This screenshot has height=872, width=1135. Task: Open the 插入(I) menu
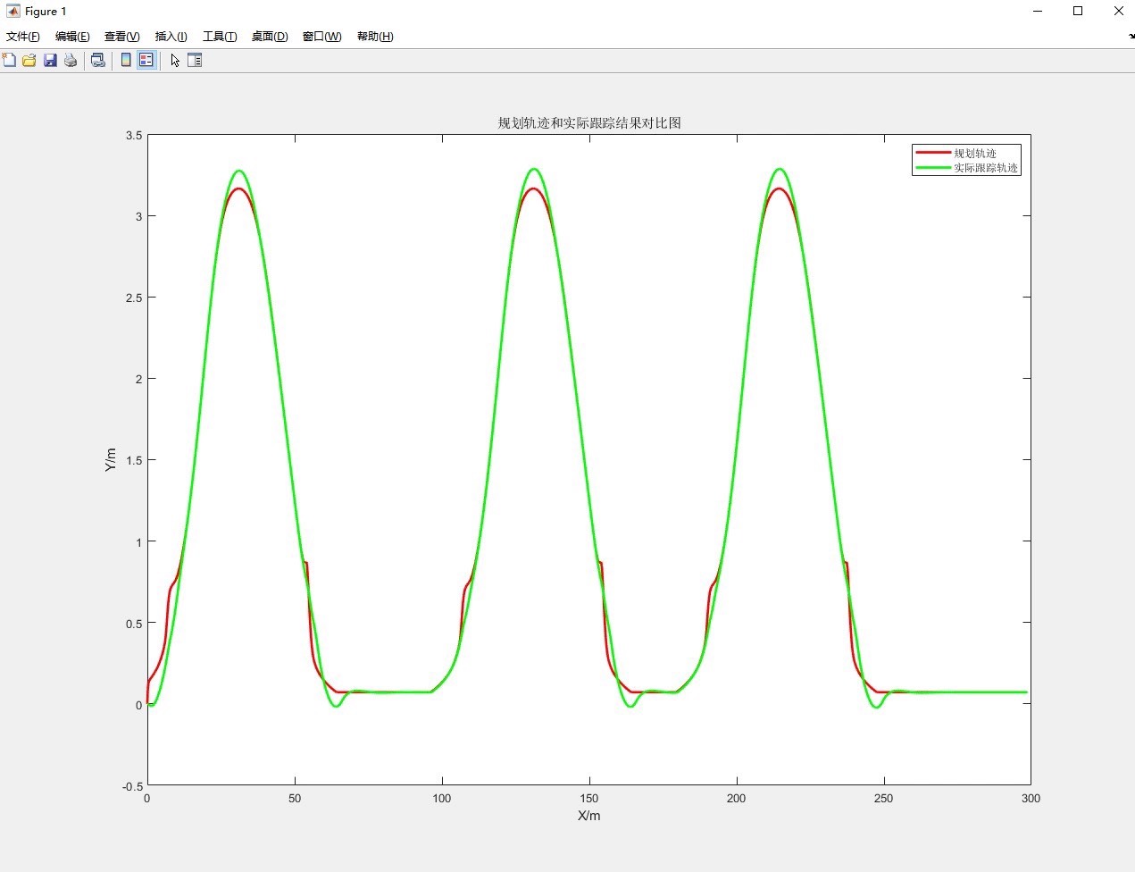tap(171, 37)
